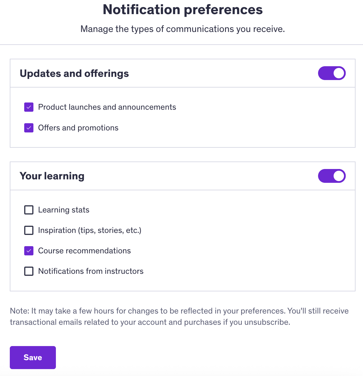This screenshot has height=376, width=363.
Task: Deselect the Product launches and announcements checkbox
Action: [x=29, y=107]
